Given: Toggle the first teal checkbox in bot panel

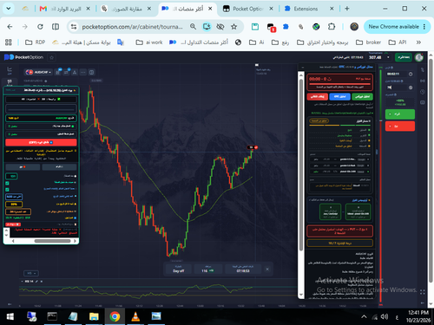Looking at the screenshot, I should (7, 183).
